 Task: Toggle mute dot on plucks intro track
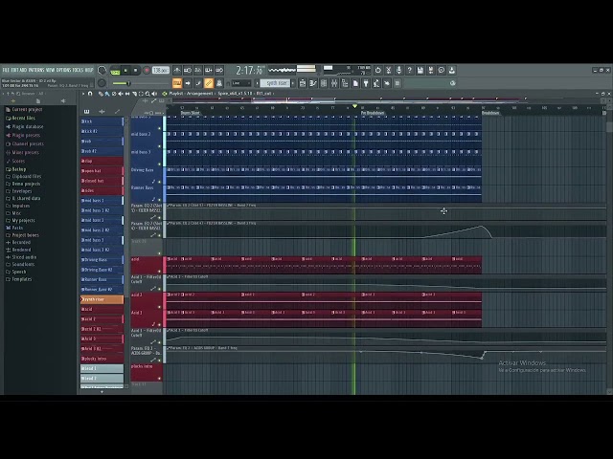tap(159, 379)
